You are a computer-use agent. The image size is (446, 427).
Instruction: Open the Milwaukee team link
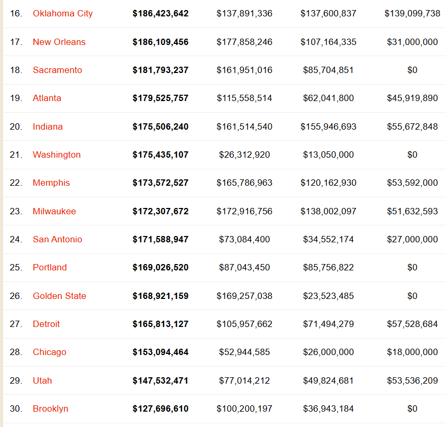(x=54, y=211)
